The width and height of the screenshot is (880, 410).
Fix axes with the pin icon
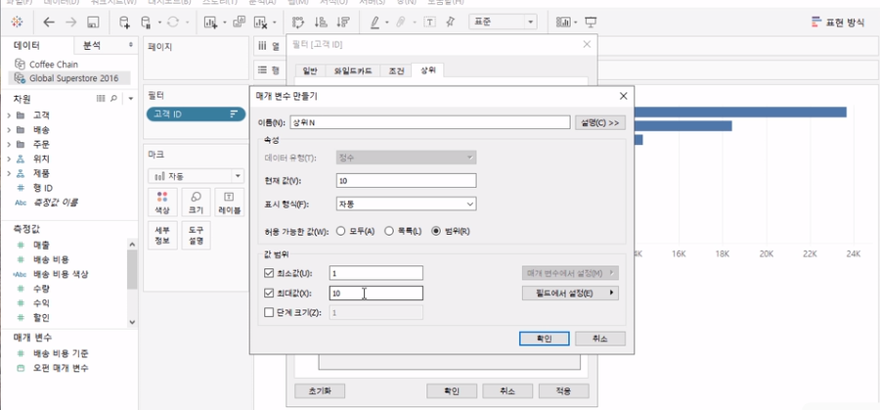tap(450, 22)
